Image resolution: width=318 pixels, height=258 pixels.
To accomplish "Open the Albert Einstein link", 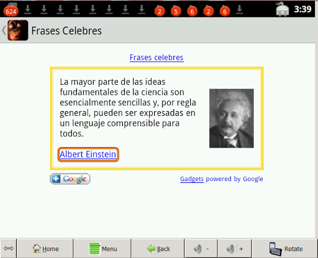I will coord(88,154).
